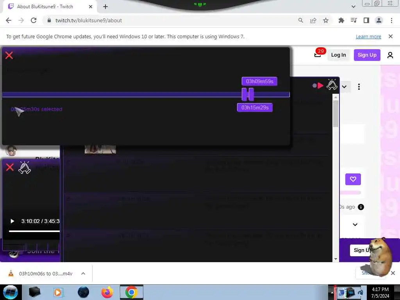The width and height of the screenshot is (400, 300).
Task: Open the Chrome profile avatar
Action: (379, 20)
